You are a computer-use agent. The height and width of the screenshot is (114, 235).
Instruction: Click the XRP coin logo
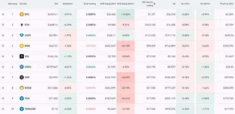22,77
